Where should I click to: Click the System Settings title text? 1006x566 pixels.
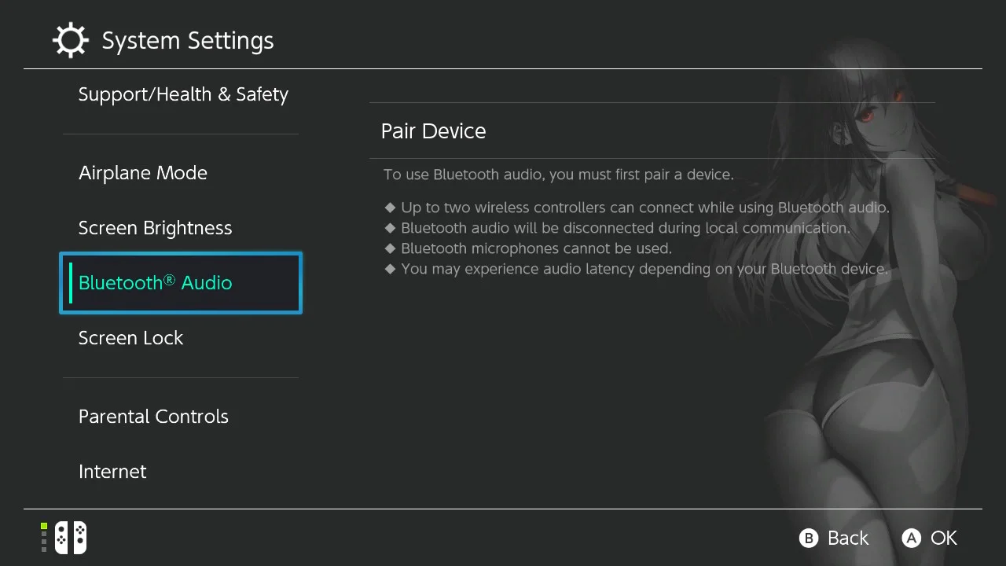[188, 41]
